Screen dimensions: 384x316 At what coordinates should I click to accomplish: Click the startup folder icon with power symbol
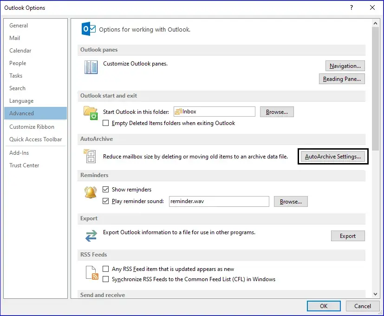point(90,113)
